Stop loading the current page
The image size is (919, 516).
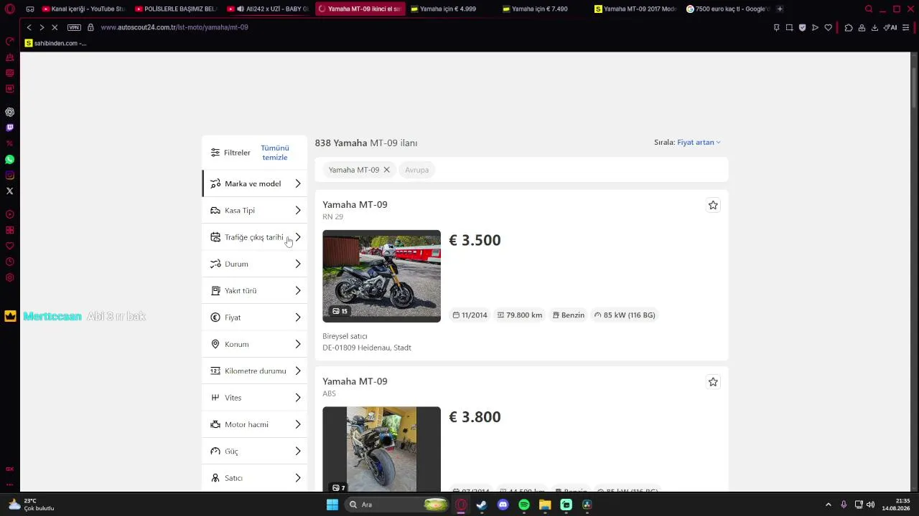pyautogui.click(x=55, y=27)
